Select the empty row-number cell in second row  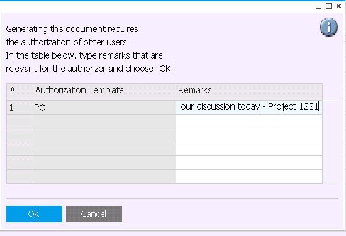click(20, 121)
